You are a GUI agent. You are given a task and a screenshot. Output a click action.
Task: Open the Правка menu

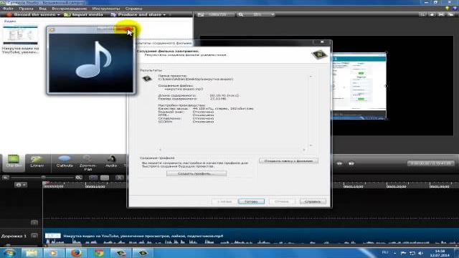click(26, 9)
